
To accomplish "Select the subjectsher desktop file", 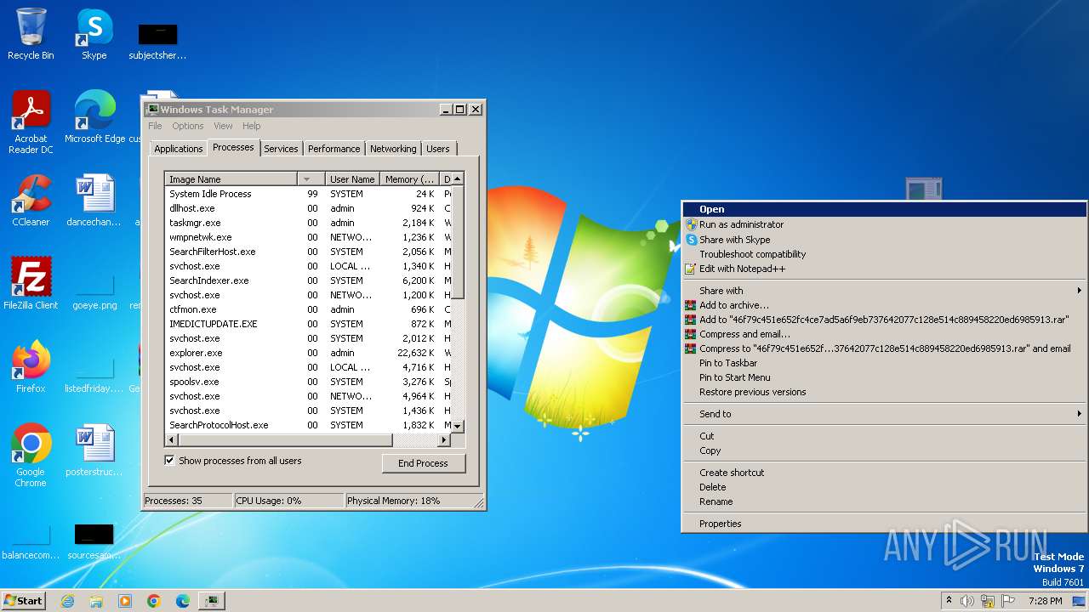I will (157, 41).
